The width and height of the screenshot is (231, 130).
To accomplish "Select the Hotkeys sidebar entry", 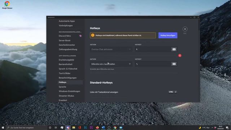I will click(70, 82).
